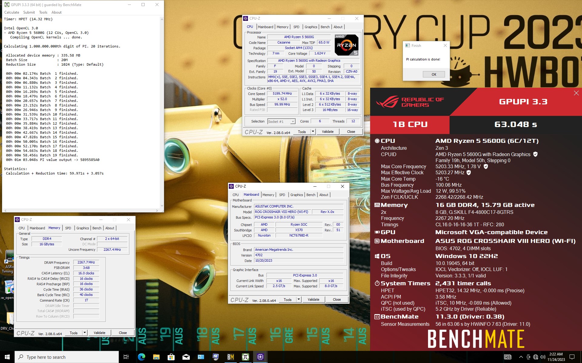The width and height of the screenshot is (582, 363).
Task: Open About tab in Memory CPU-Z window
Action: [110, 228]
